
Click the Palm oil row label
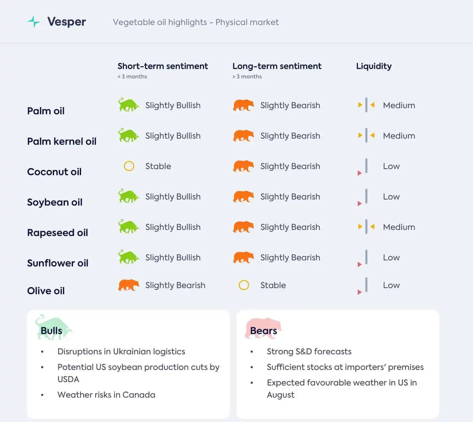(x=46, y=111)
